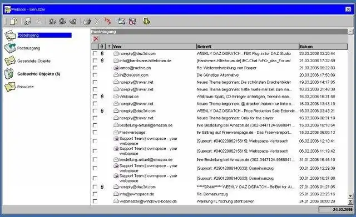
Task: Select date 06.02.2006 12:10:41
Action: pyautogui.click(x=317, y=141)
